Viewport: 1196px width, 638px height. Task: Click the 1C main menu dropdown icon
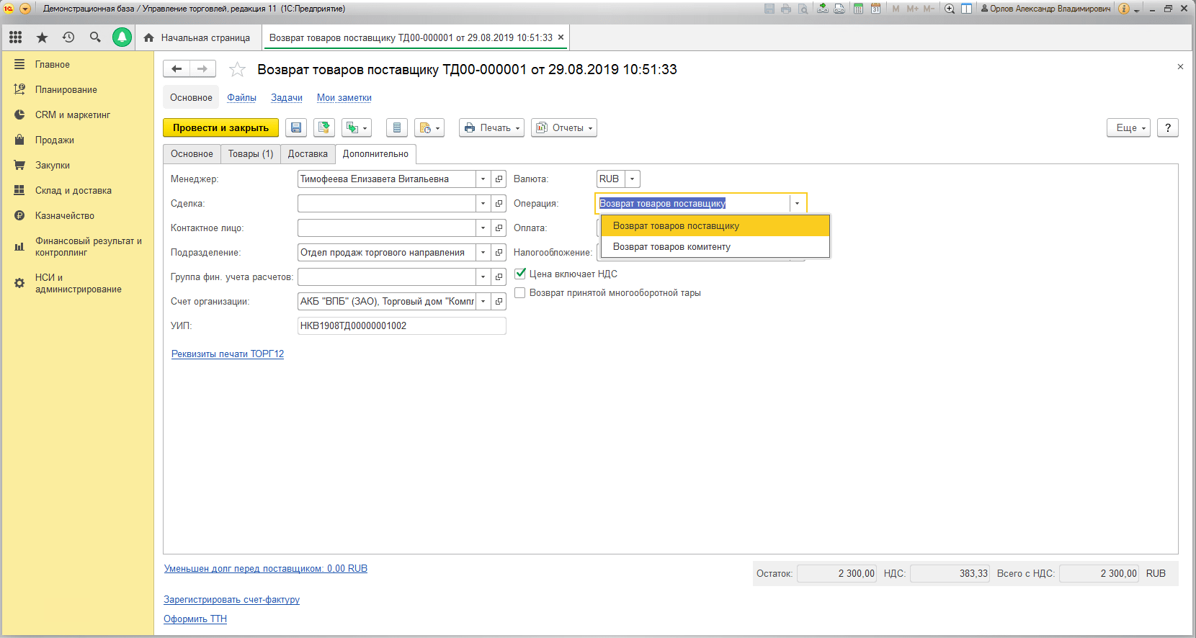tap(25, 9)
